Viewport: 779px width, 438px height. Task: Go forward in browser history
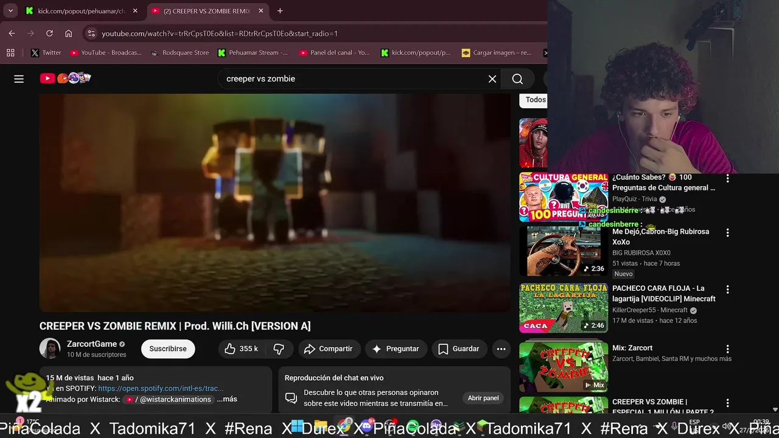(31, 33)
